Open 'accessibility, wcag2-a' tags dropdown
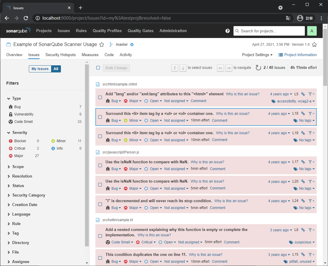328x266 pixels. [x=293, y=101]
